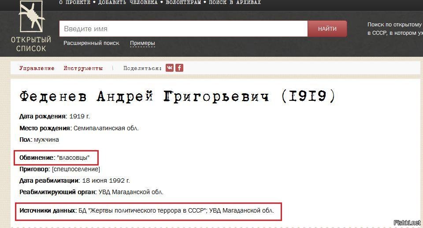Share the page via VK icon

(169, 68)
